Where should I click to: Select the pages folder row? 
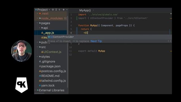pos(50,23)
